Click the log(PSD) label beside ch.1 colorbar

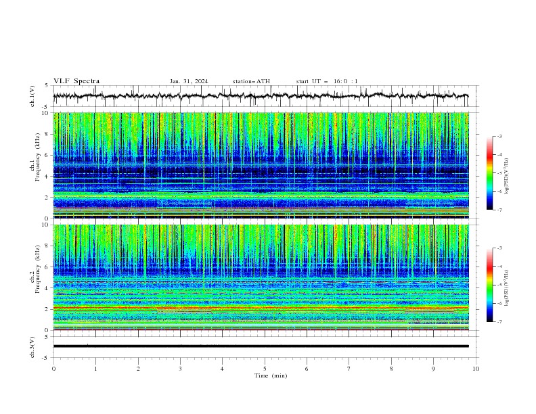pyautogui.click(x=506, y=177)
